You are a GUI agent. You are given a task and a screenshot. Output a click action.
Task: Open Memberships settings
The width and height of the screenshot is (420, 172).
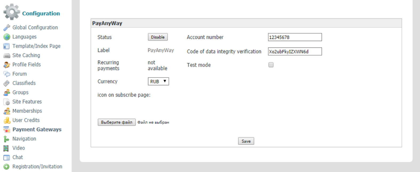click(x=27, y=111)
